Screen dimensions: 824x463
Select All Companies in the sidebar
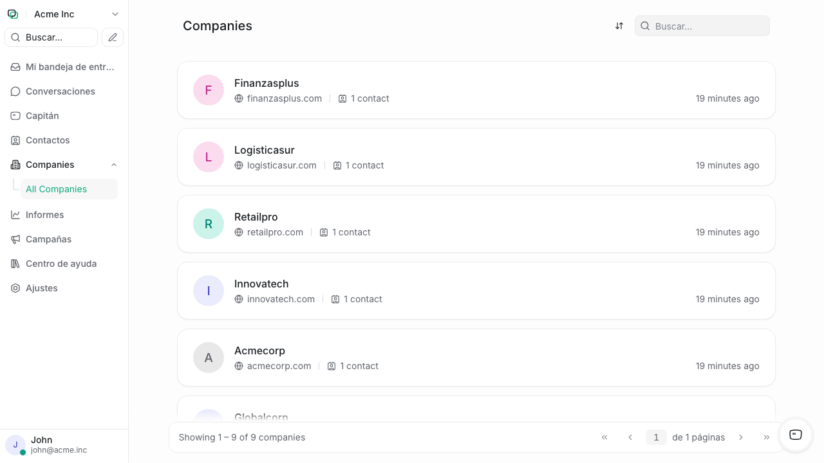click(56, 189)
